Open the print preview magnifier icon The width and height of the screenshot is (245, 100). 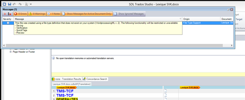tap(27, 4)
